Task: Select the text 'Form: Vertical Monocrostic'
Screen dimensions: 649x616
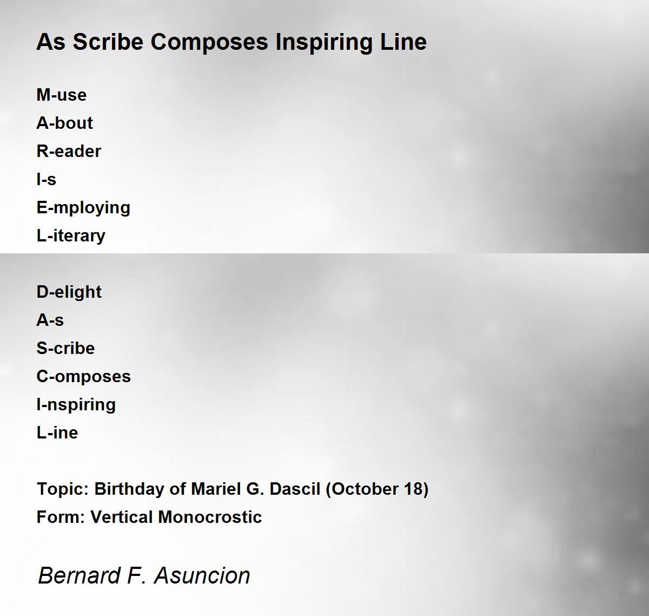Action: (149, 517)
